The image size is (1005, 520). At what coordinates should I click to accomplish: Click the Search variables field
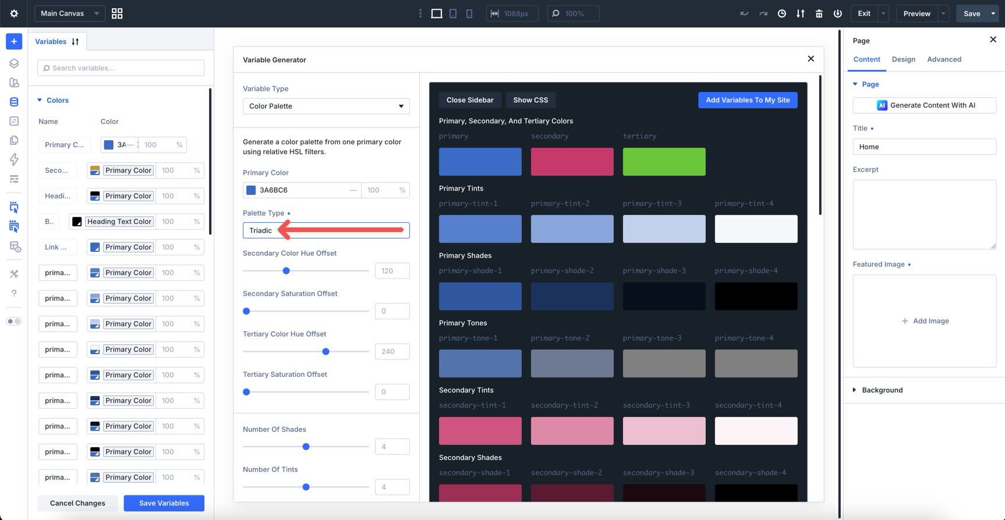click(121, 68)
